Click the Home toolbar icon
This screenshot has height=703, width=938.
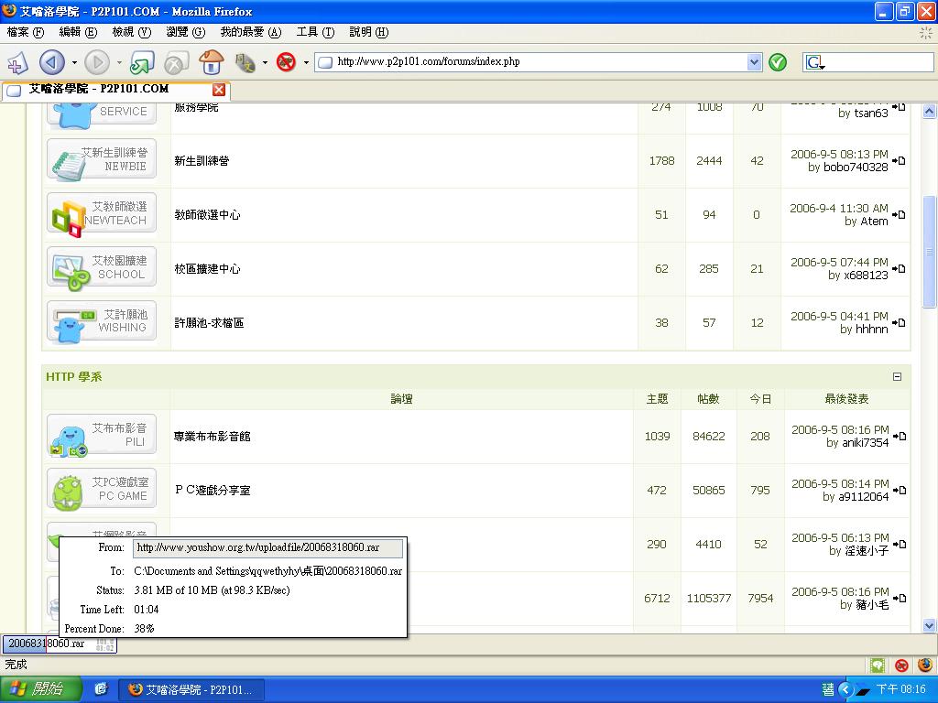[x=212, y=62]
